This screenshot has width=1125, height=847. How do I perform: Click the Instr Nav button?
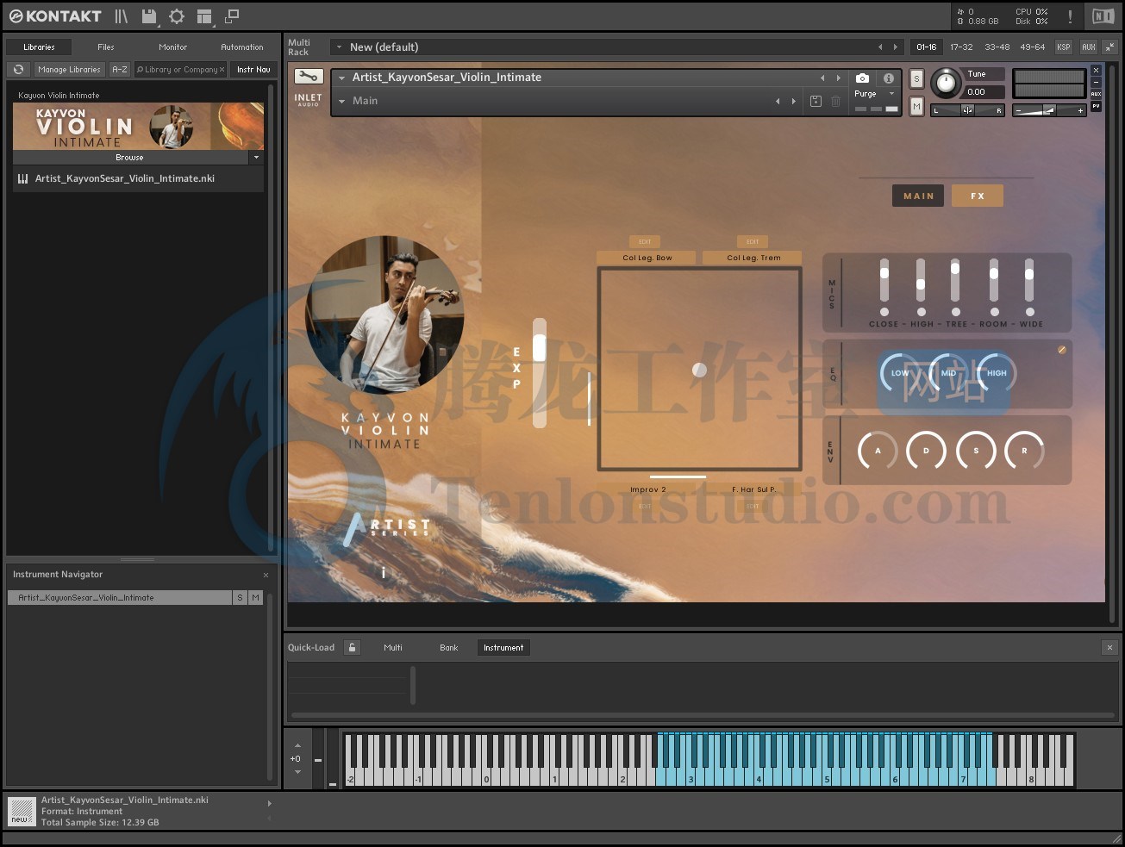point(253,70)
